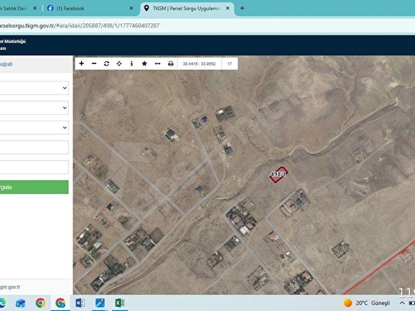Click the star favorites icon
415x311 pixels.
coord(144,63)
